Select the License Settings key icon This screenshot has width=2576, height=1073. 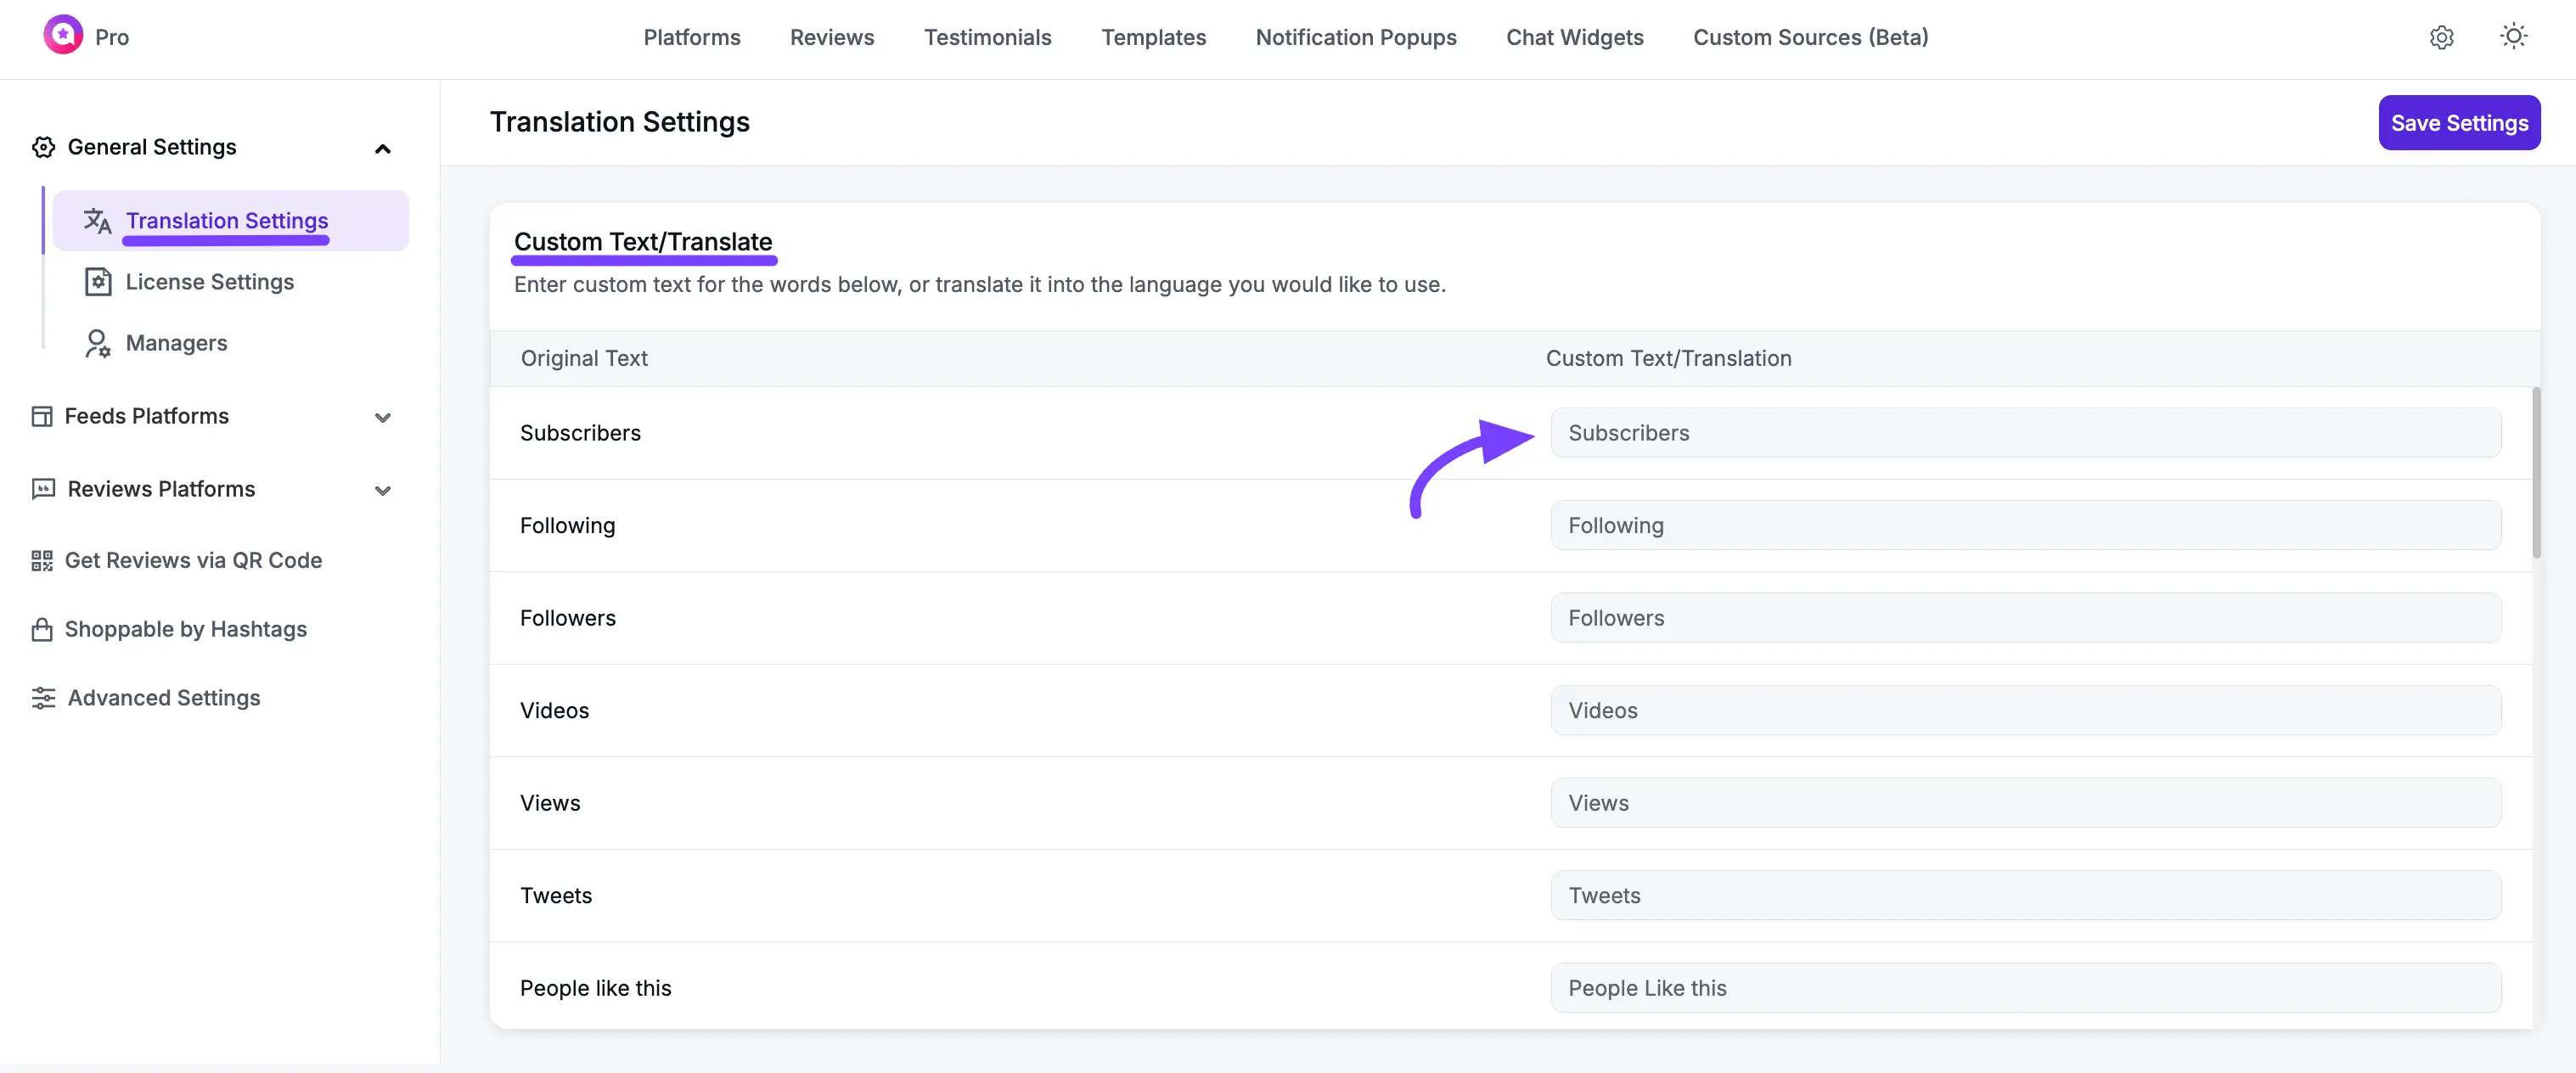pos(97,282)
